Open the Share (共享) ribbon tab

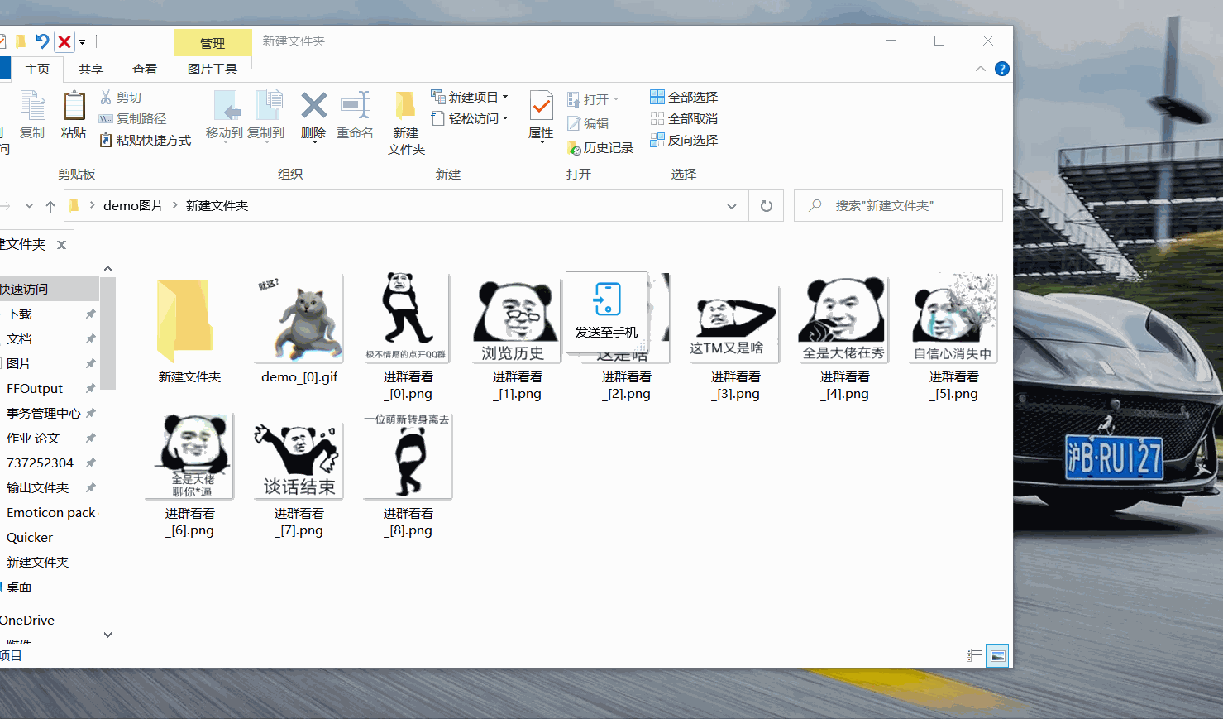tap(91, 69)
